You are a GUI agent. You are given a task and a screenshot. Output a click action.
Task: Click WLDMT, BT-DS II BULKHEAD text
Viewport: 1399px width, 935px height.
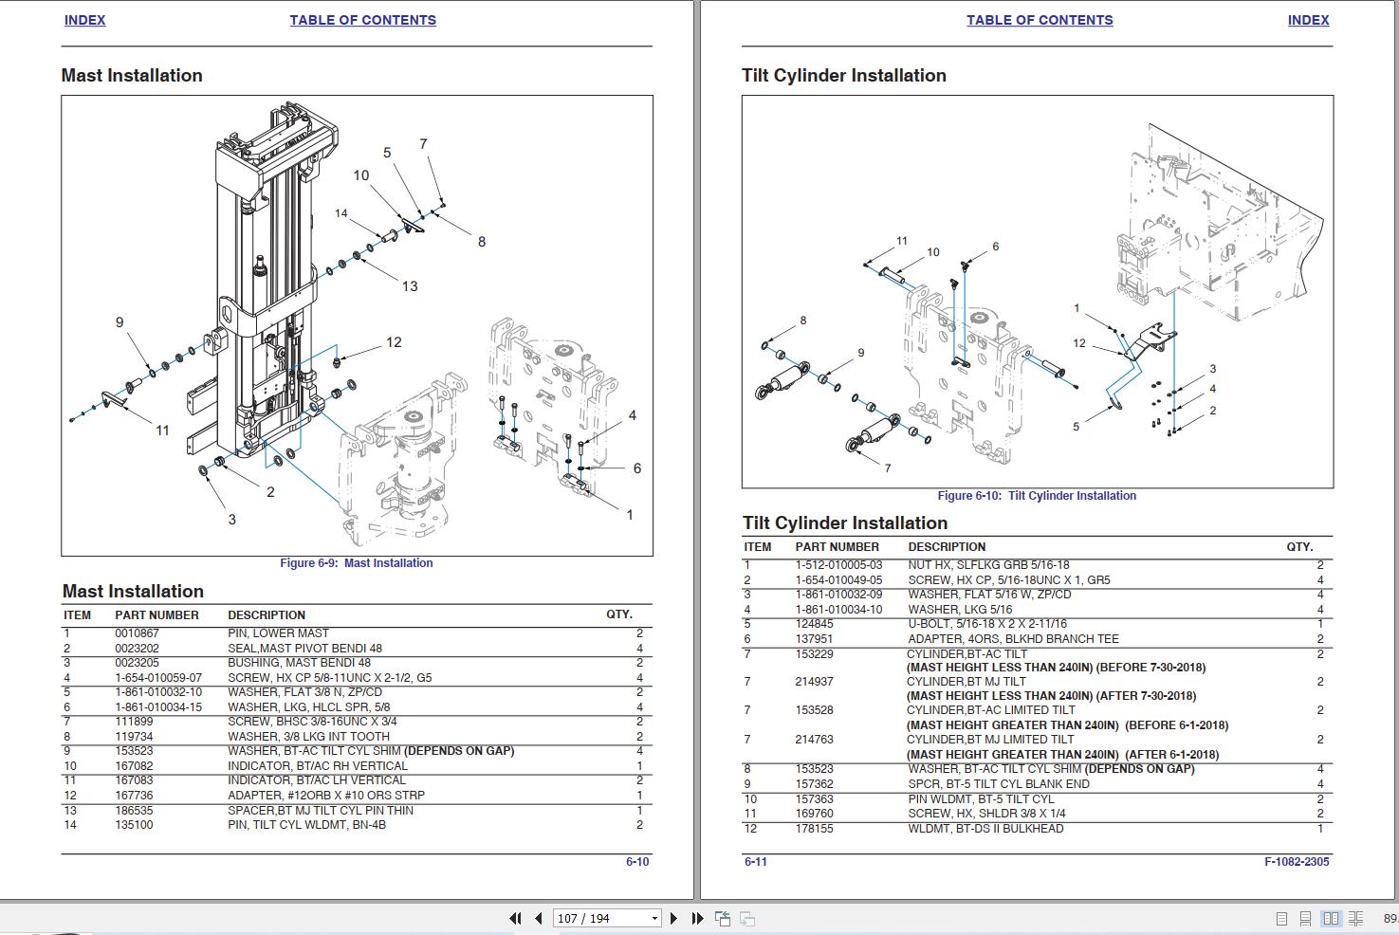(985, 829)
